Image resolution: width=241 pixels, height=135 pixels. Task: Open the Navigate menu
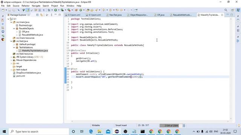point(36,6)
